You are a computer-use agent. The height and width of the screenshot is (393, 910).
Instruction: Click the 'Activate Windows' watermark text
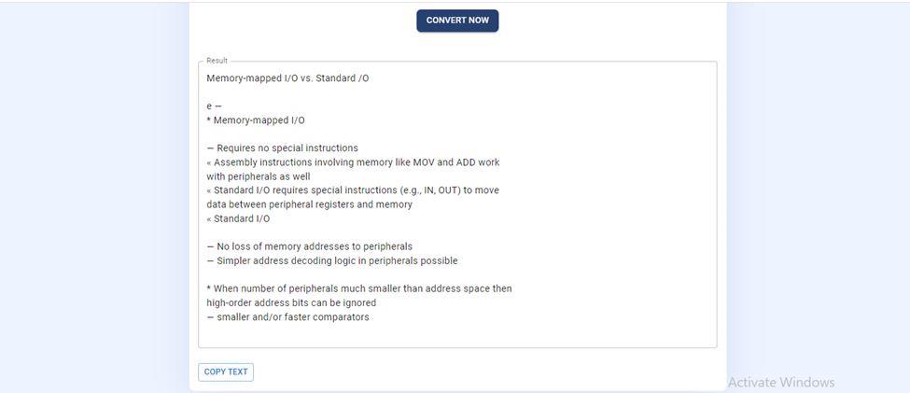pyautogui.click(x=781, y=382)
